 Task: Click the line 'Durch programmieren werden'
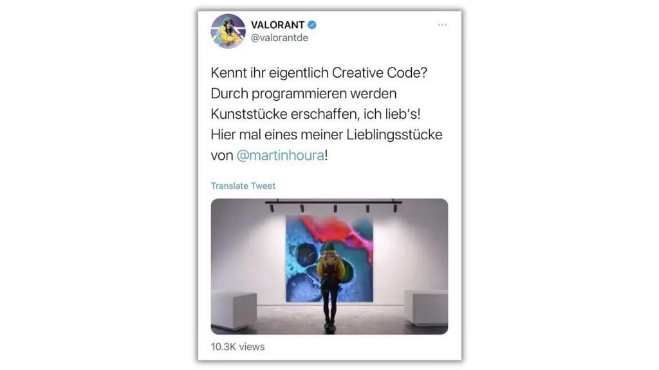click(x=304, y=94)
